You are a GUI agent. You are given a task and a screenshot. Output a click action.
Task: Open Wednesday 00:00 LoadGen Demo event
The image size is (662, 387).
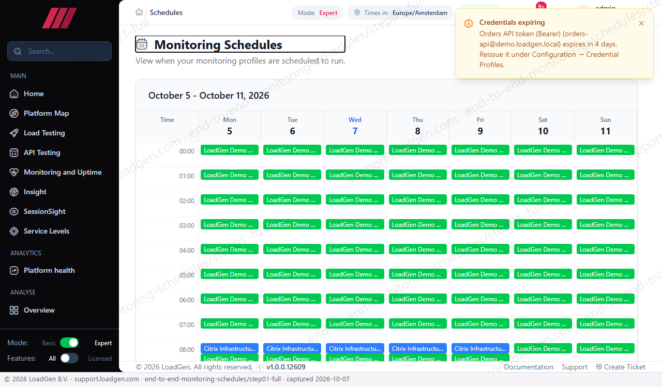click(x=355, y=150)
